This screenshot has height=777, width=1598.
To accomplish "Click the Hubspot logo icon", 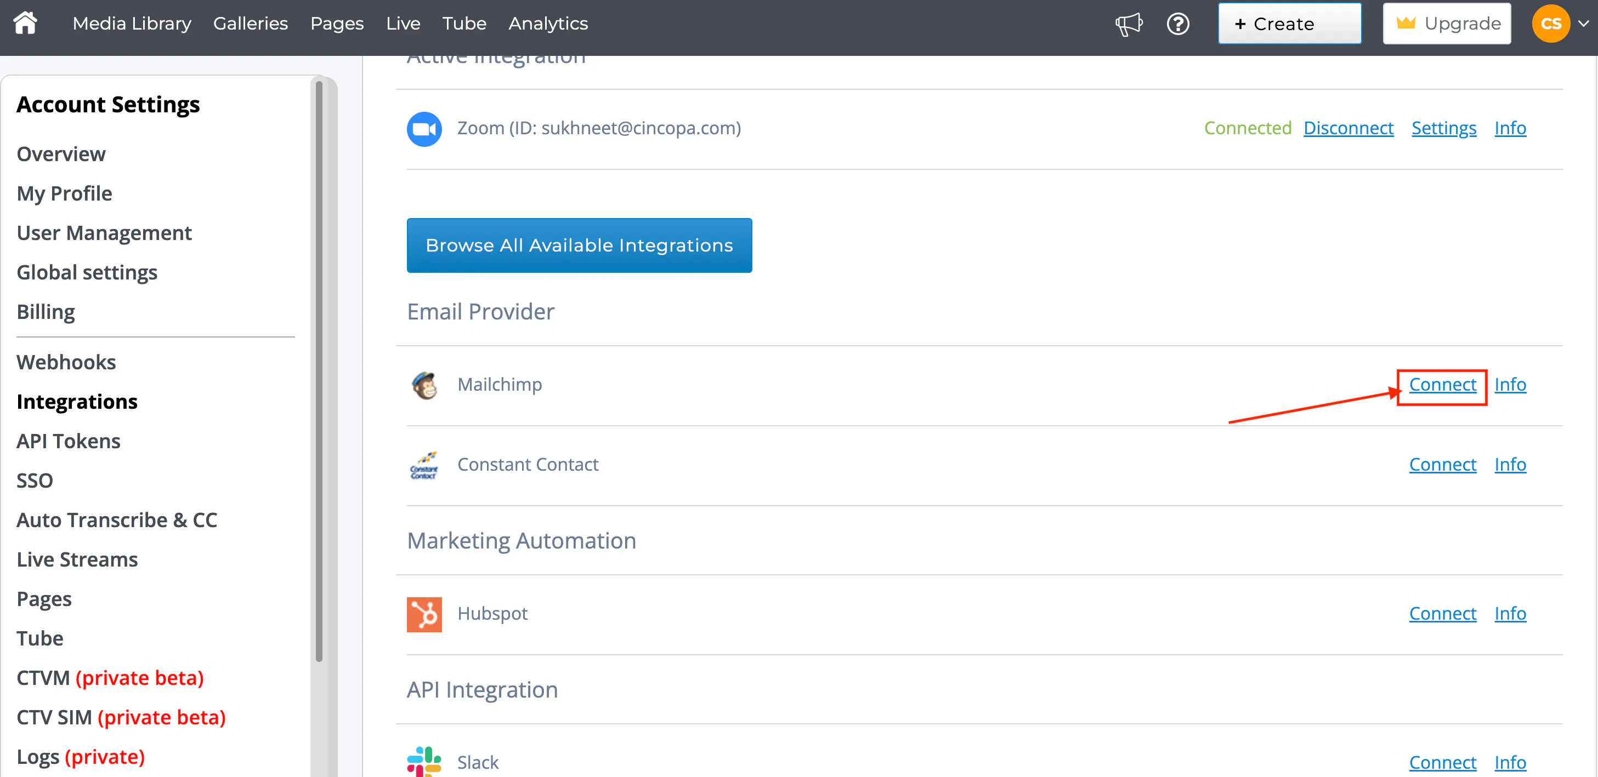I will point(424,614).
